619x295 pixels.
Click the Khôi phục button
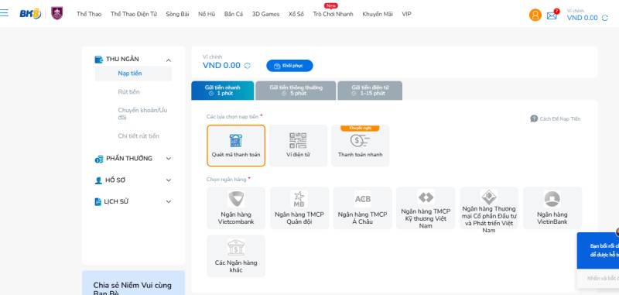289,66
